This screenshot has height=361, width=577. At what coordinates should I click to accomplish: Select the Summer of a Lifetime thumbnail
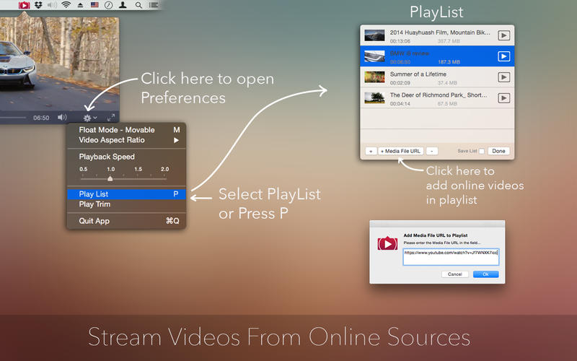(x=374, y=77)
